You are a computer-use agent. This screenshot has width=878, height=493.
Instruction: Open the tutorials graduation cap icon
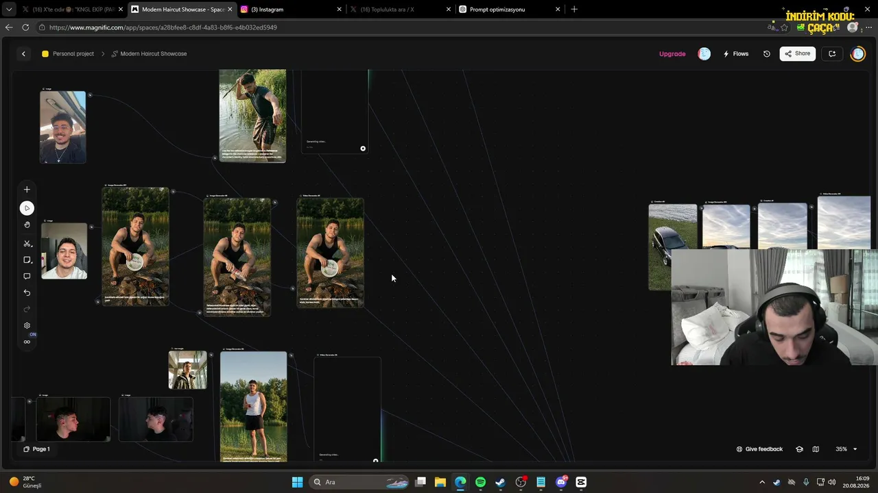[799, 449]
